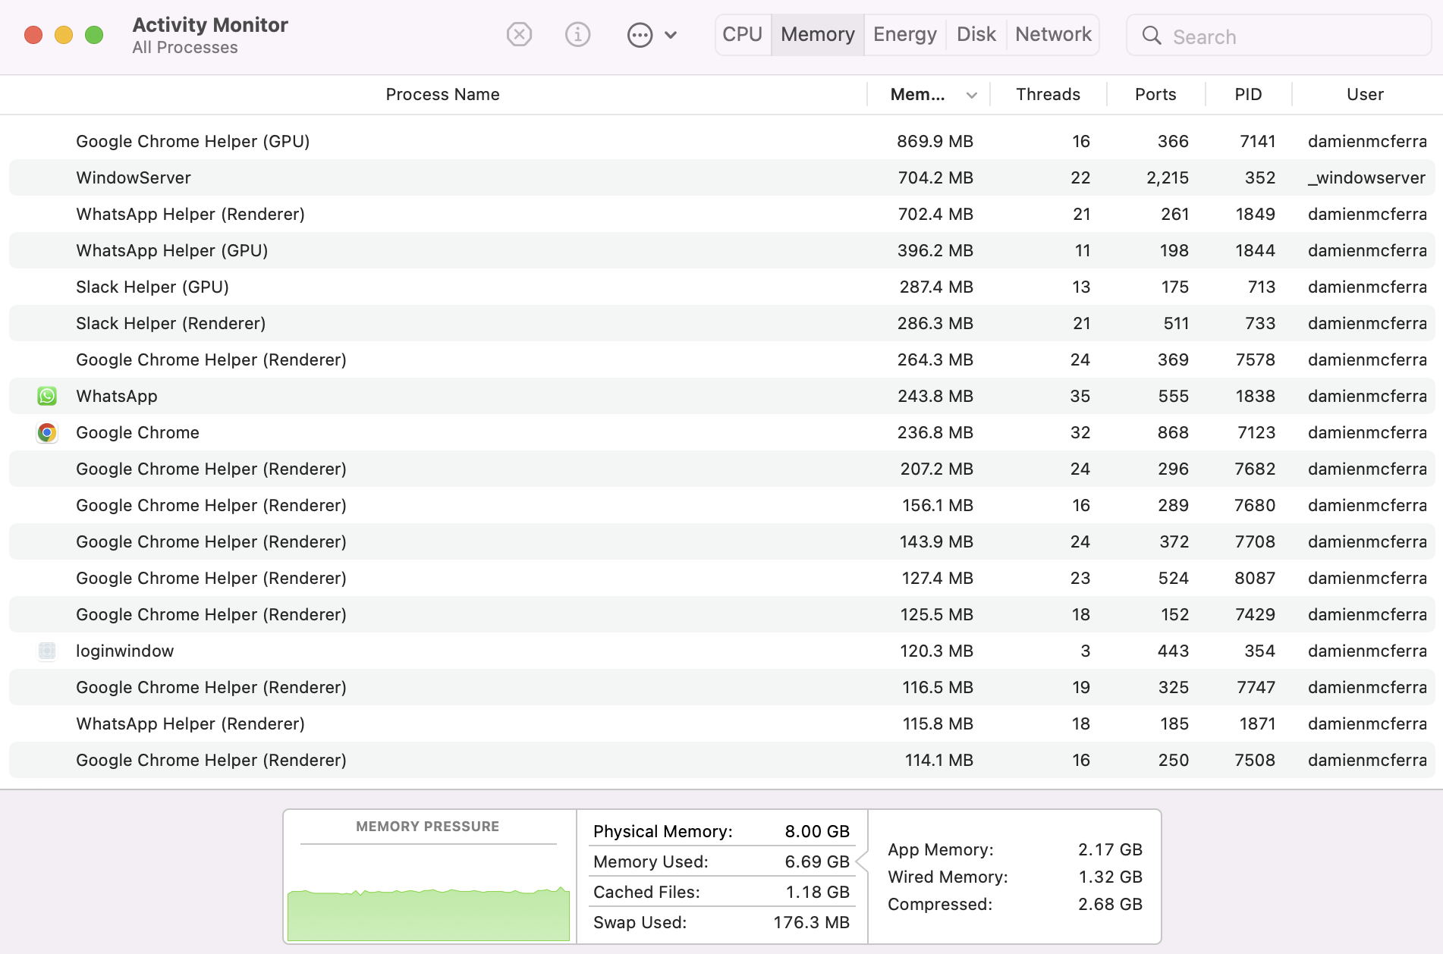This screenshot has width=1443, height=954.
Task: Zoom the window with green button
Action: pyautogui.click(x=94, y=35)
